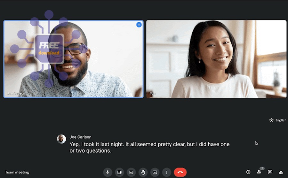Open the chat panel
Screen dimensions: 288x178
[x=270, y=172]
